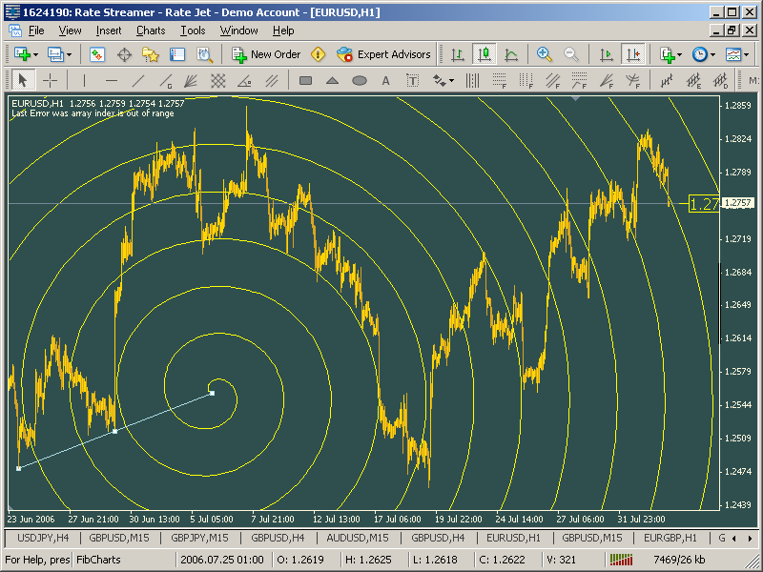Select the equidistant channel tool

click(x=272, y=80)
